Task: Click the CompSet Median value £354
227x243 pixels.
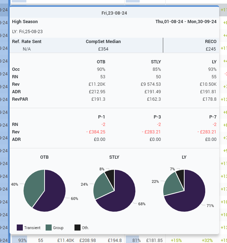Action: pos(103,49)
